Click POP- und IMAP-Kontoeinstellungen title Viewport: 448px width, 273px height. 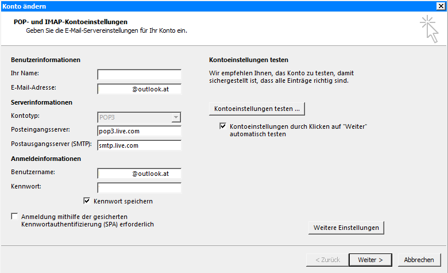pyautogui.click(x=71, y=22)
